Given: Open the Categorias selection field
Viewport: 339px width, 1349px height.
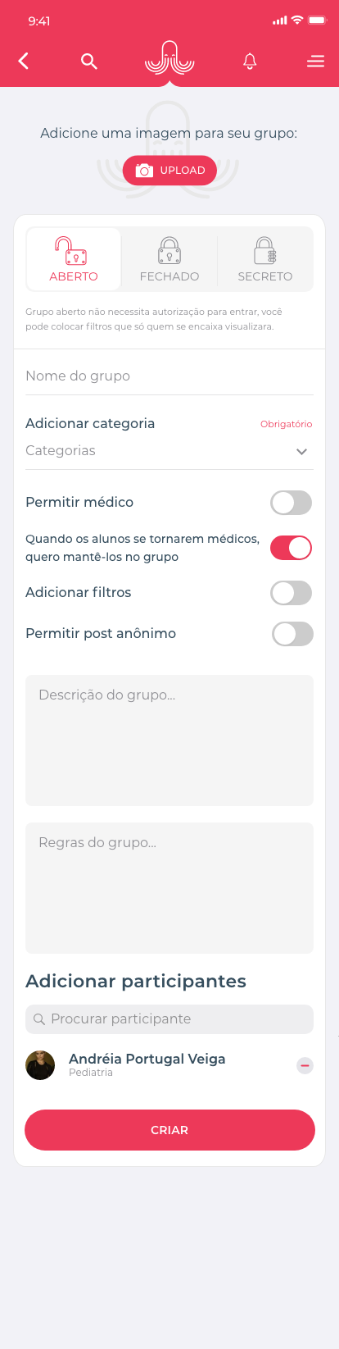Looking at the screenshot, I should click(x=169, y=451).
